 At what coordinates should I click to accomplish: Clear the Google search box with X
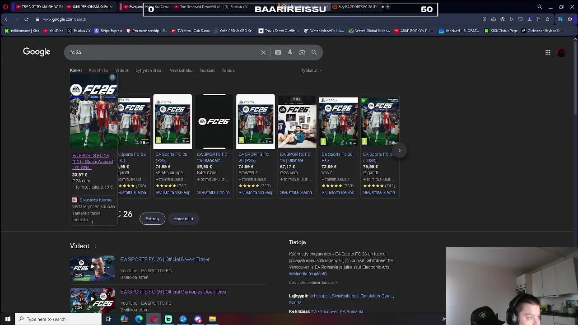point(263,52)
